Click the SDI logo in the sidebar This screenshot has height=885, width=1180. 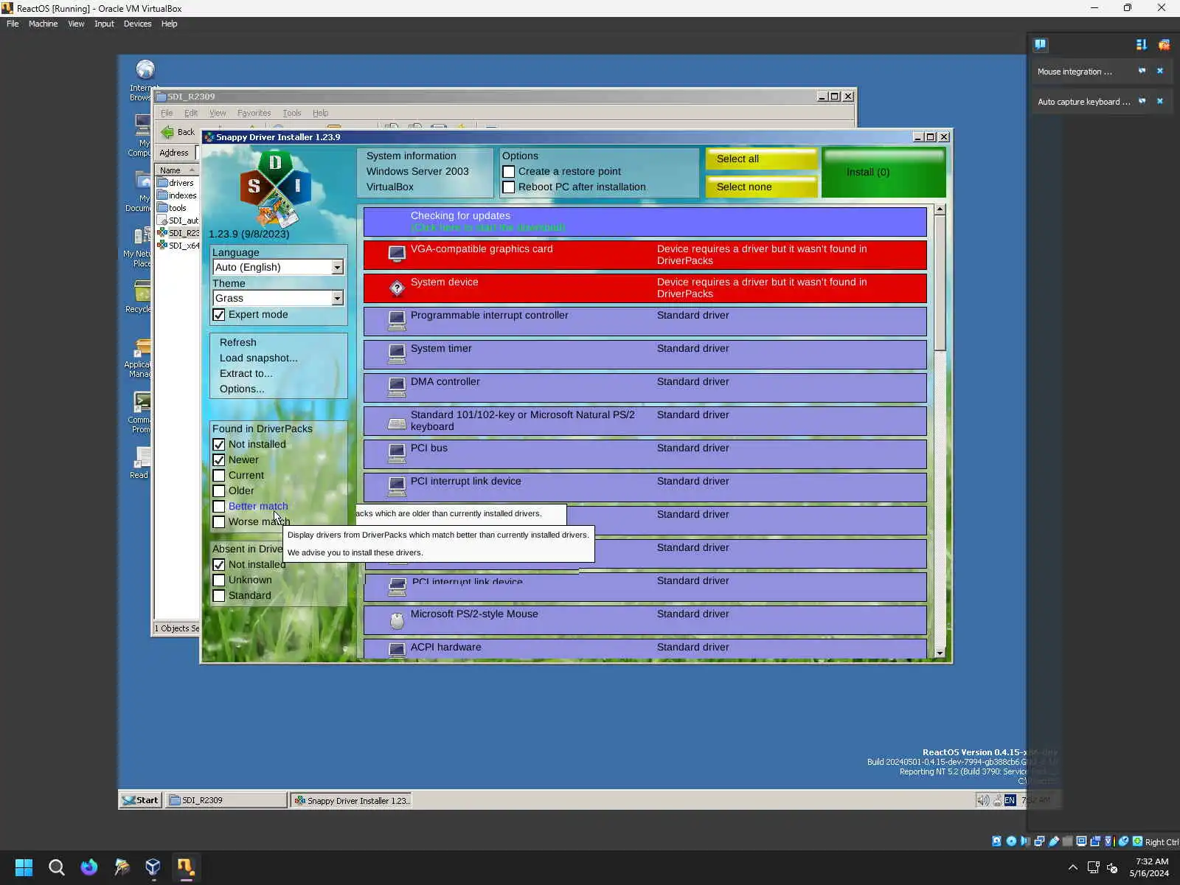[275, 187]
